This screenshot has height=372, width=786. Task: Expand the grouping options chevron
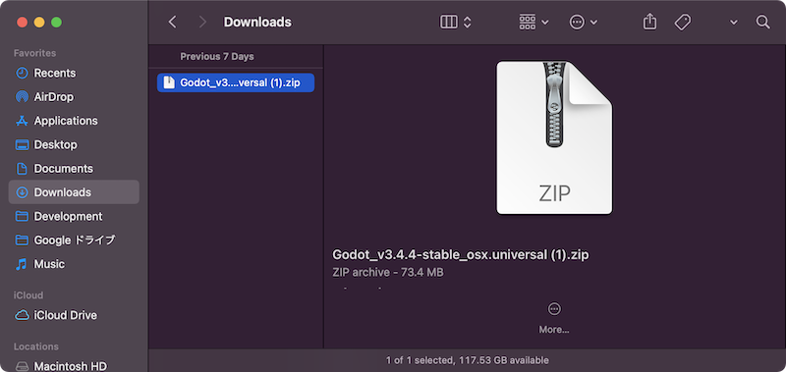(x=545, y=23)
